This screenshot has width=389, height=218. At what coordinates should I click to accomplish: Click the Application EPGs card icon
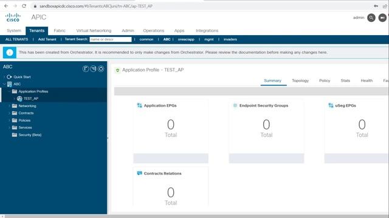(140, 105)
